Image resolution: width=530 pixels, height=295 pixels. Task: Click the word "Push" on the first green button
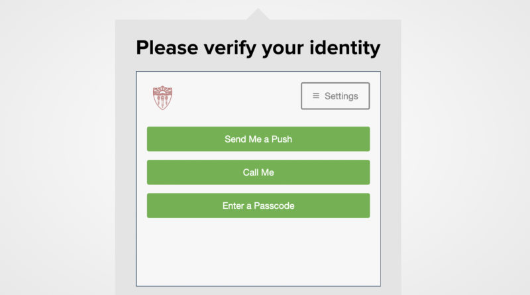(x=282, y=139)
